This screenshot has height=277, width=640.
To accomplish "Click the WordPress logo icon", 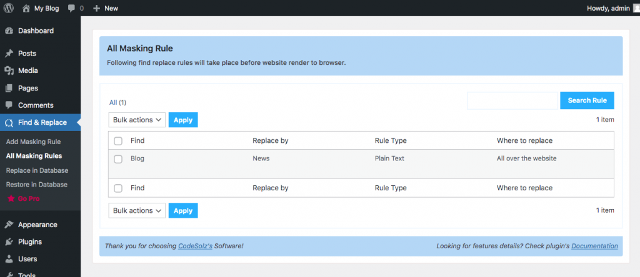I will coord(9,8).
